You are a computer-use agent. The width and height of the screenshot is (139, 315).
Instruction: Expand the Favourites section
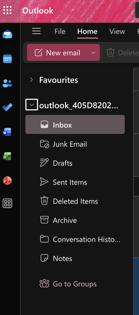(31, 80)
